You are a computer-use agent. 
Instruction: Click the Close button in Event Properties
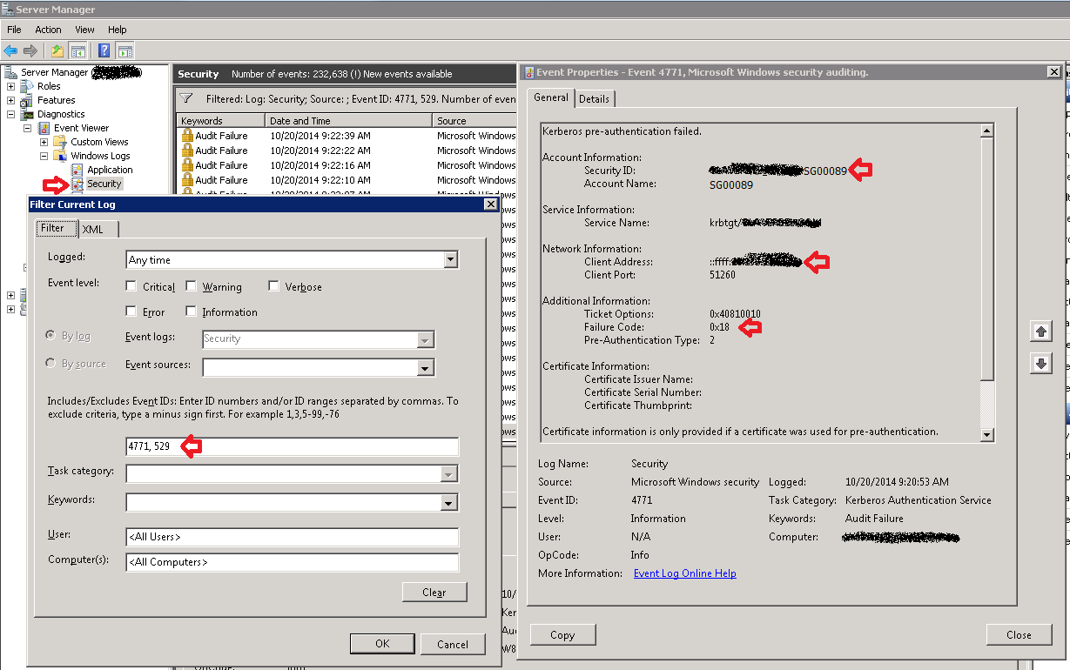tap(1019, 634)
